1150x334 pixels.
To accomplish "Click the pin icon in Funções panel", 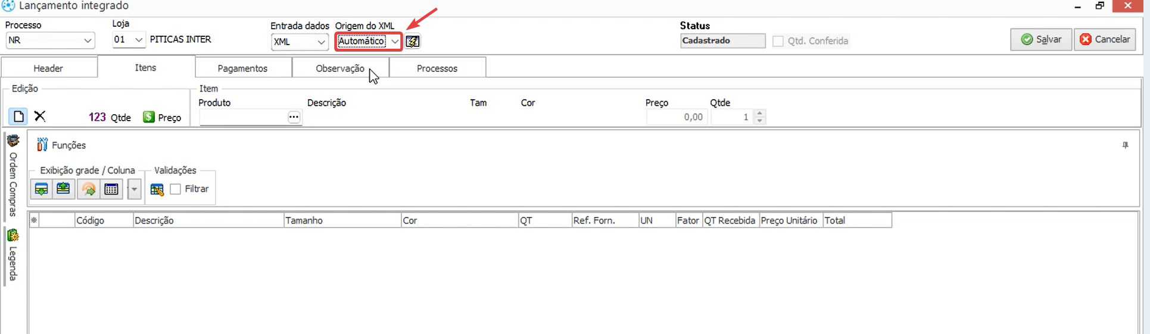I will pos(1125,145).
